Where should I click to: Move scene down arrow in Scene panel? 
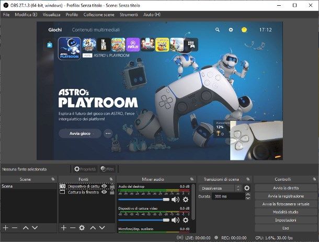point(35,228)
